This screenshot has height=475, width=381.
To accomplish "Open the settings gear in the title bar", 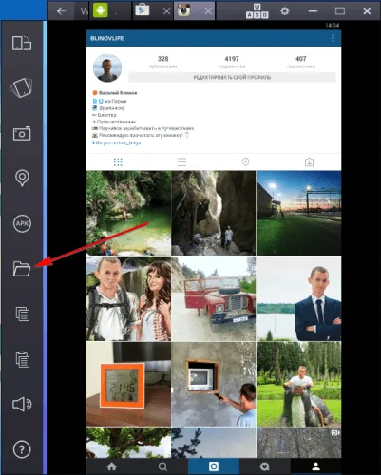I will [285, 11].
